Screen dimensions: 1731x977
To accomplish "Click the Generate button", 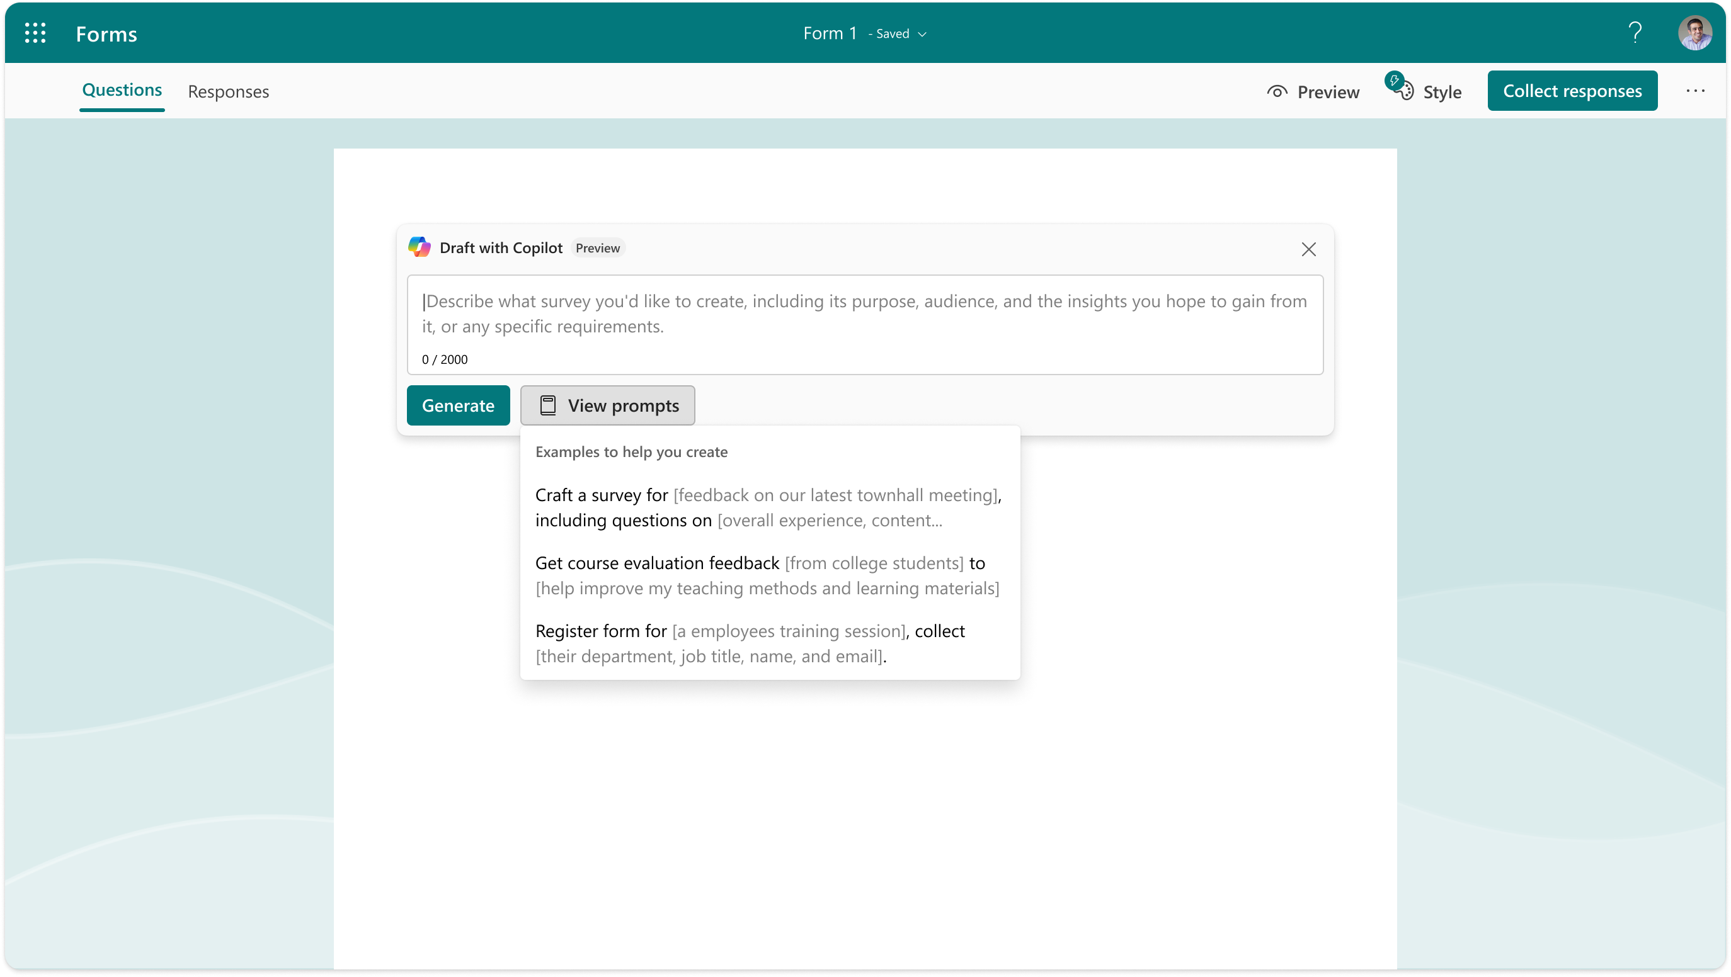I will click(x=458, y=405).
